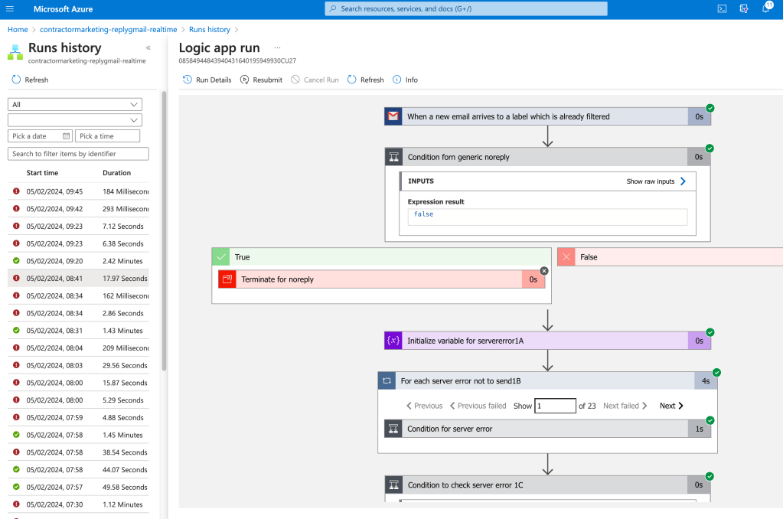Resubmit this logic app run
The image size is (783, 519).
[x=261, y=80]
